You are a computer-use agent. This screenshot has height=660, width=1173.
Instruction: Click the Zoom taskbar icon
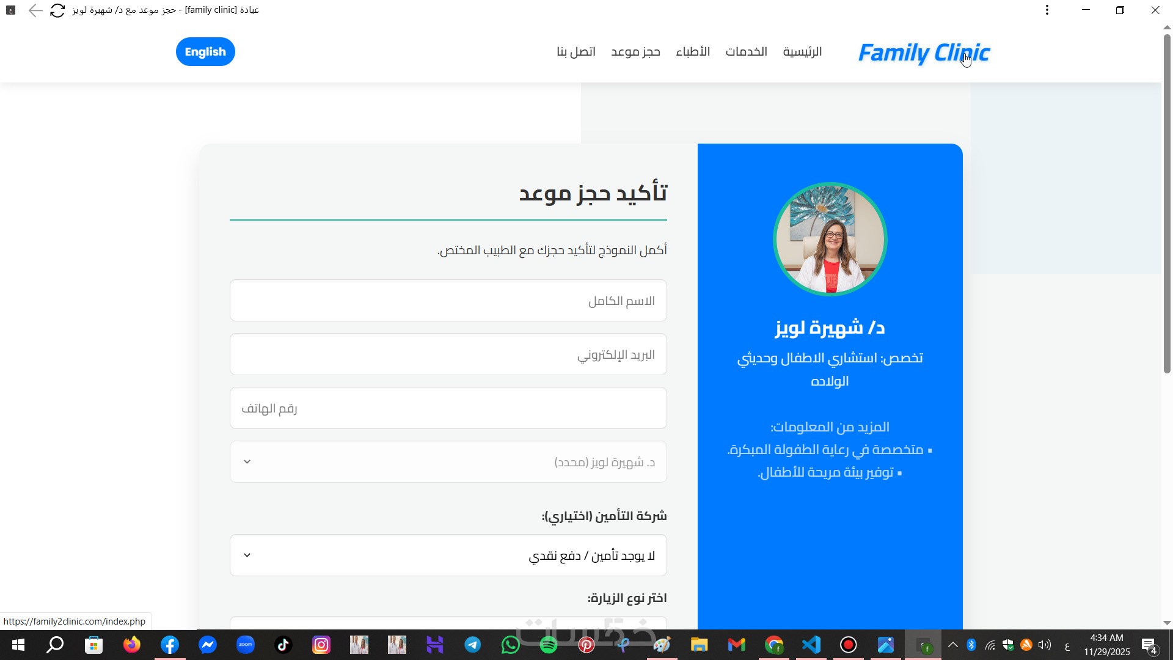tap(246, 645)
